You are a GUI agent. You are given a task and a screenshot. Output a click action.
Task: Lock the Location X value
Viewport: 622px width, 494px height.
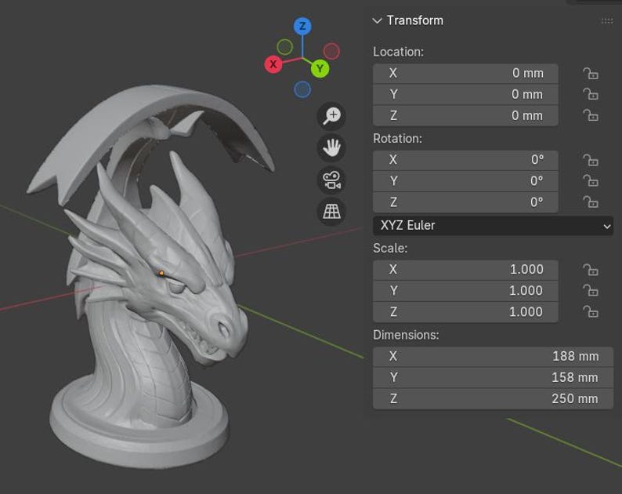(x=590, y=74)
